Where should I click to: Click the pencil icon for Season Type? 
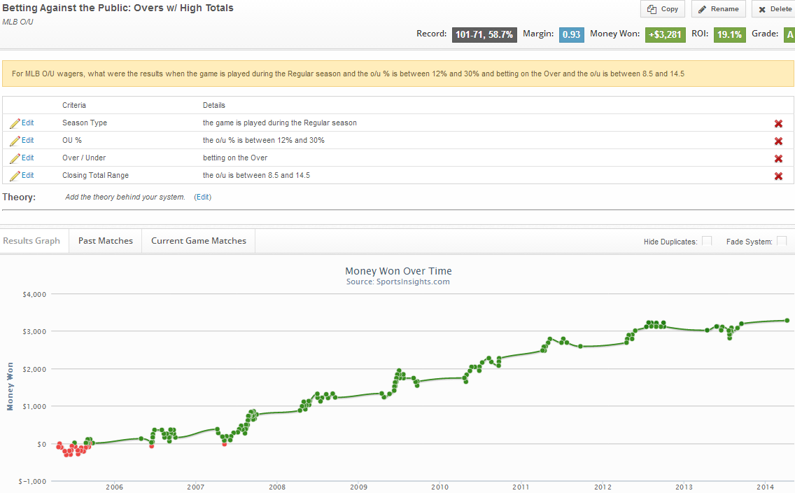tap(15, 123)
